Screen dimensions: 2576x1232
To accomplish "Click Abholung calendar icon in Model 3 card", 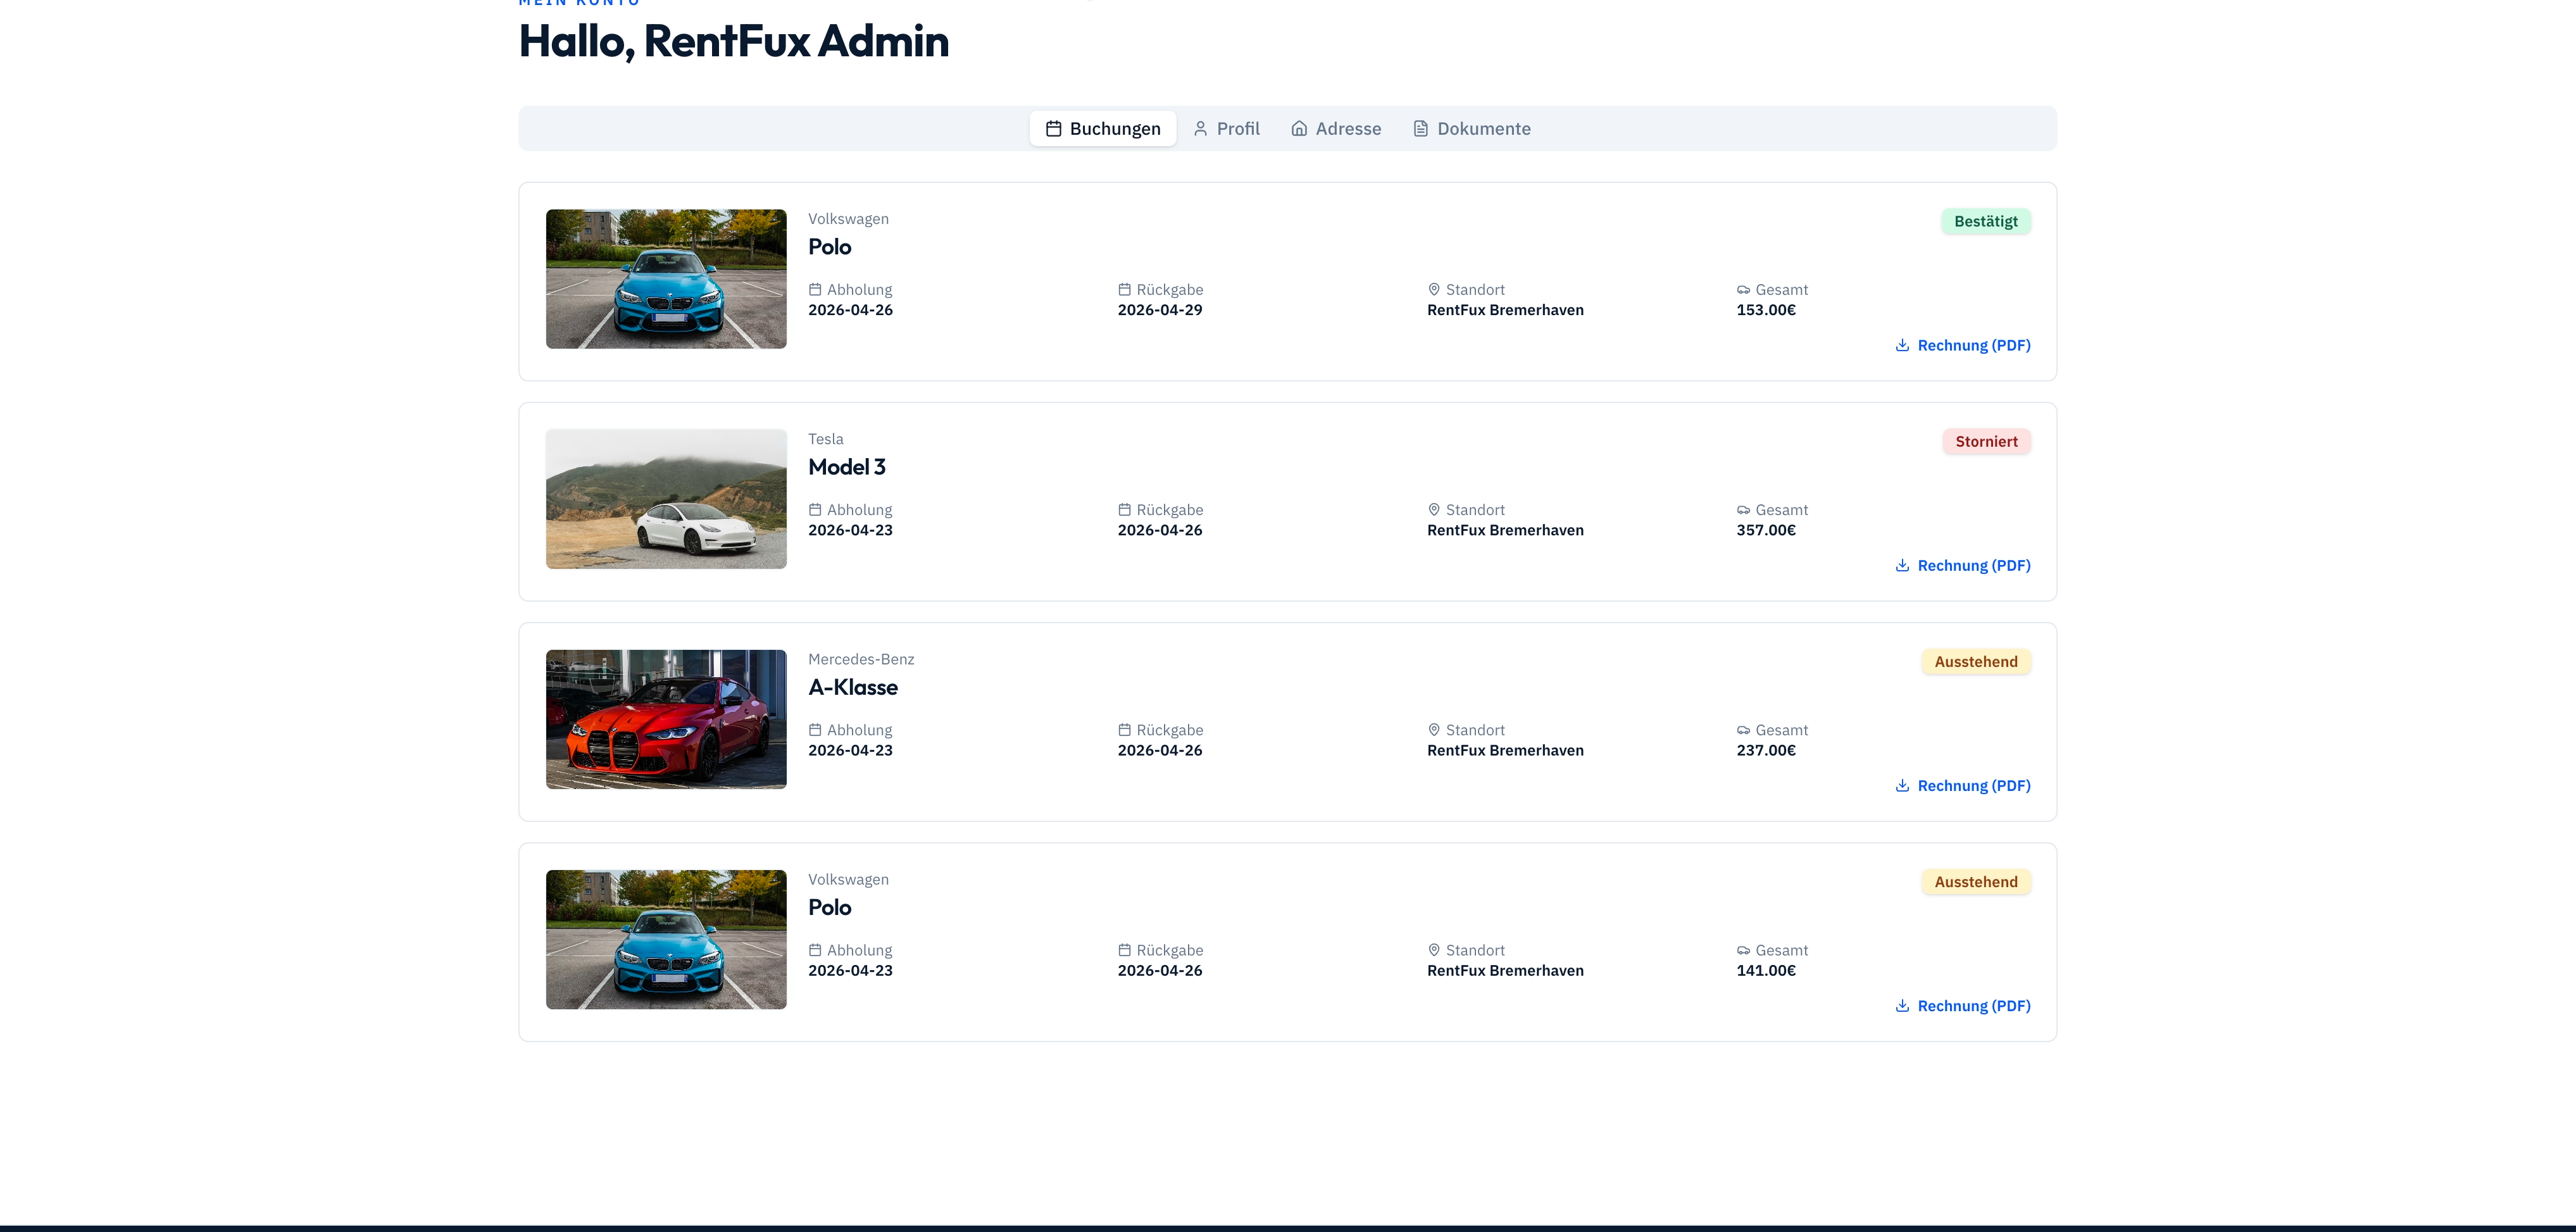I will pos(815,509).
